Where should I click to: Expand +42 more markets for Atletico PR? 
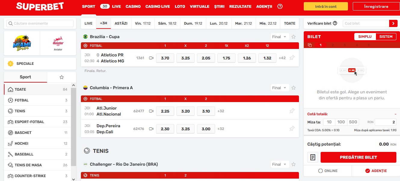(282, 58)
